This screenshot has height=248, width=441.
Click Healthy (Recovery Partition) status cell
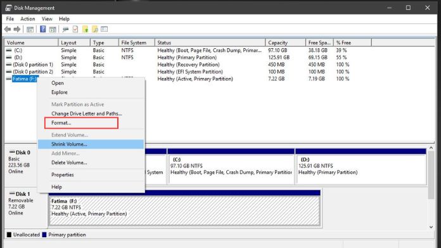point(188,65)
